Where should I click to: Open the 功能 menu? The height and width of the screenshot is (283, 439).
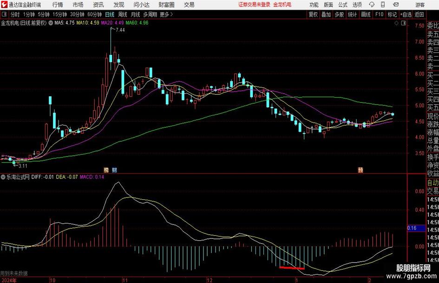314,5
